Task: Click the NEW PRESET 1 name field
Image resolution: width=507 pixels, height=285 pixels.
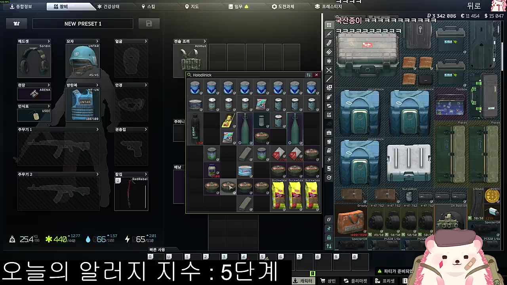Action: (83, 24)
